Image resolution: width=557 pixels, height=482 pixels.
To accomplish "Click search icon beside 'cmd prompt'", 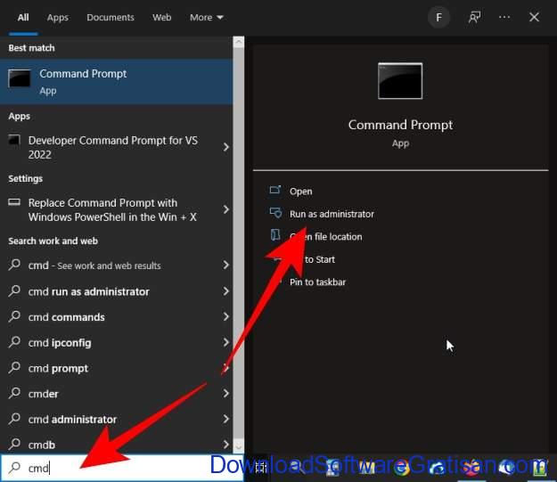I will pos(14,367).
